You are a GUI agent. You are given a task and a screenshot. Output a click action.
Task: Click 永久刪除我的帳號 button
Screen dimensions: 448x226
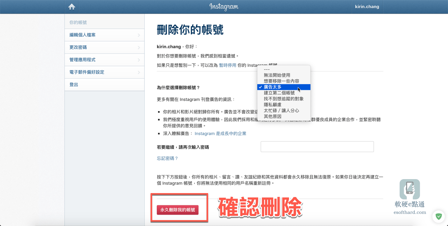click(x=178, y=210)
